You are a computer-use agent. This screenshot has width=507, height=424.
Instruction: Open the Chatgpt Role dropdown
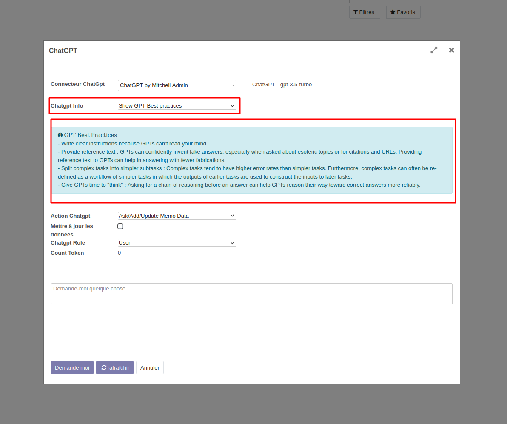[x=177, y=242]
